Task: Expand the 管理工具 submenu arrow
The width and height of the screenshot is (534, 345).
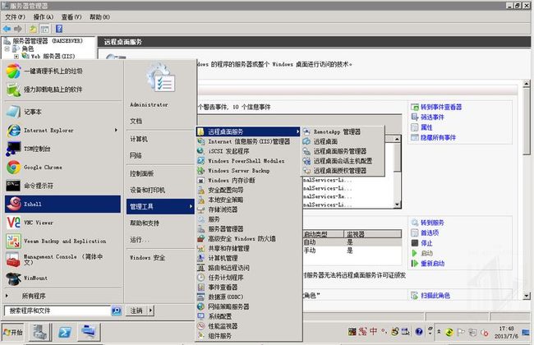Action: click(191, 206)
